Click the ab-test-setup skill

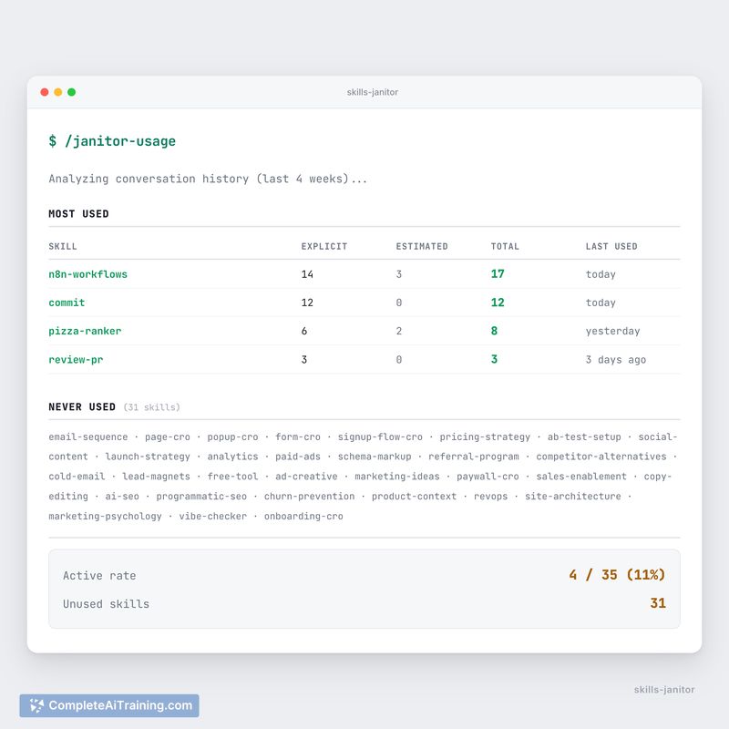[x=584, y=437]
